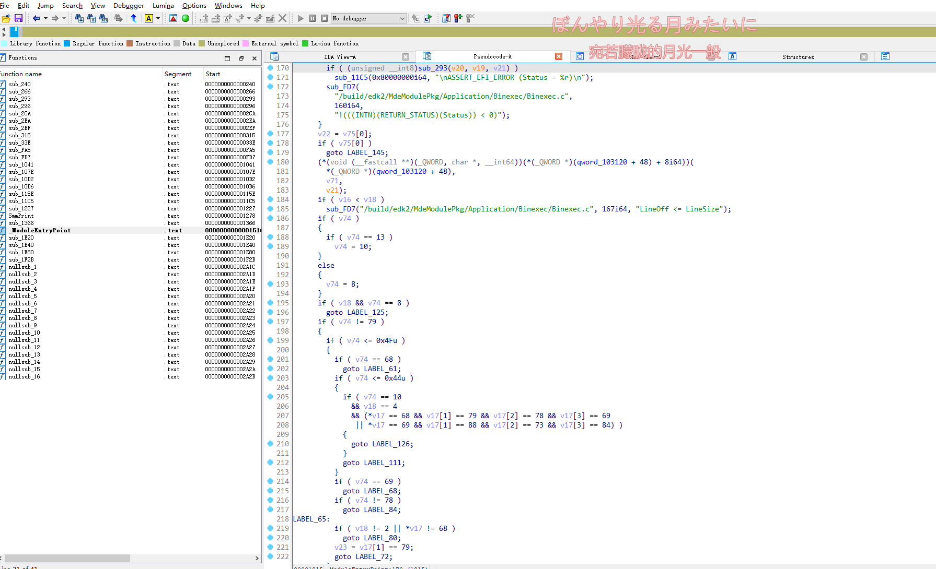Expand the dropdown beside the yellow A icon
The image size is (936, 569).
(x=158, y=18)
